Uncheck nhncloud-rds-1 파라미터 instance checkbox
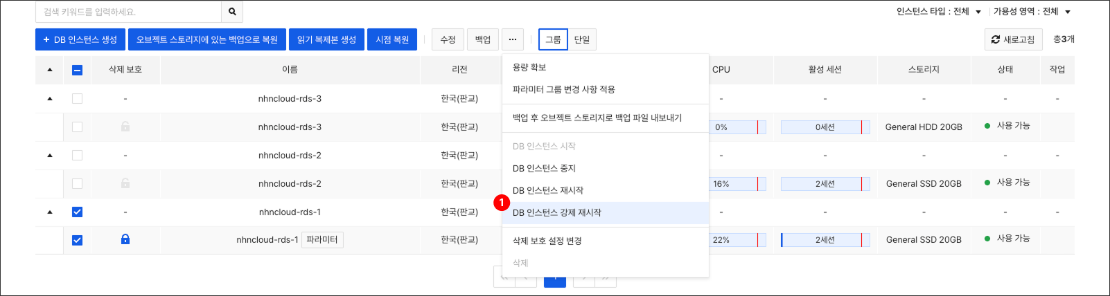 click(x=77, y=241)
